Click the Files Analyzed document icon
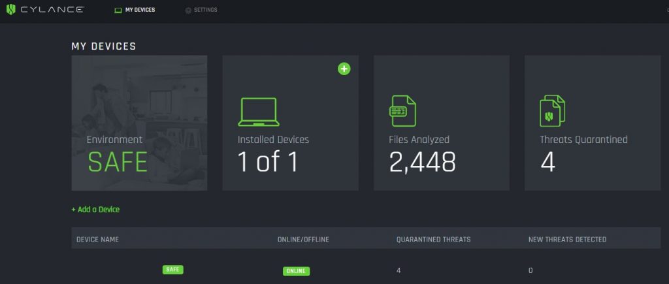 click(402, 111)
